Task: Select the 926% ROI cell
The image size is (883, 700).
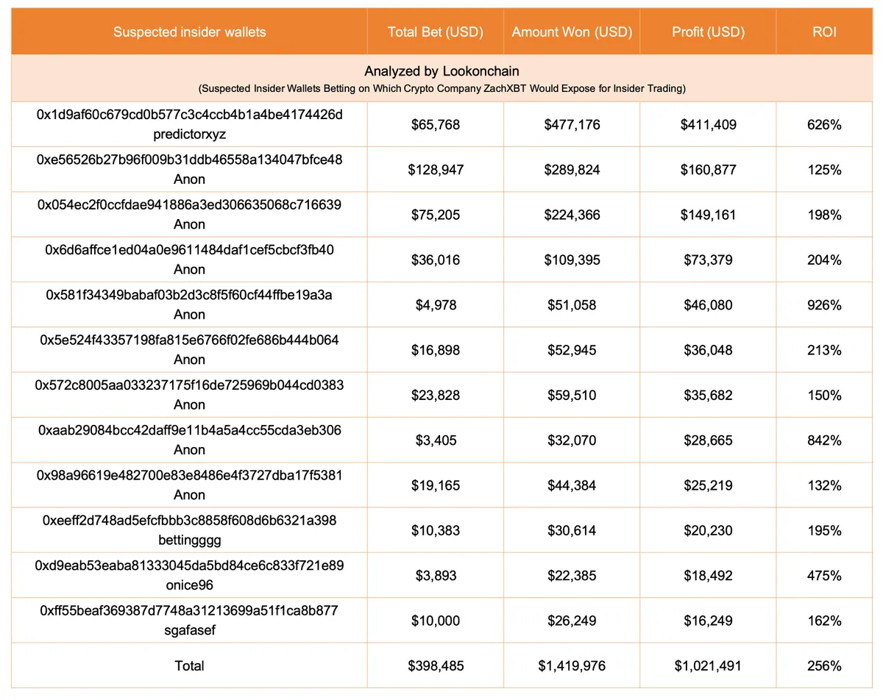Action: tap(823, 304)
